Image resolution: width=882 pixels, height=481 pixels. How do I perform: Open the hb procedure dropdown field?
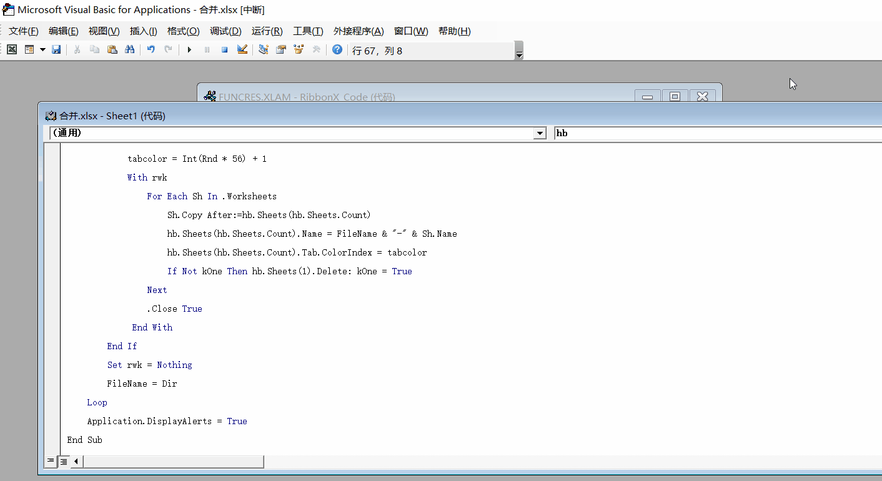[x=718, y=133]
